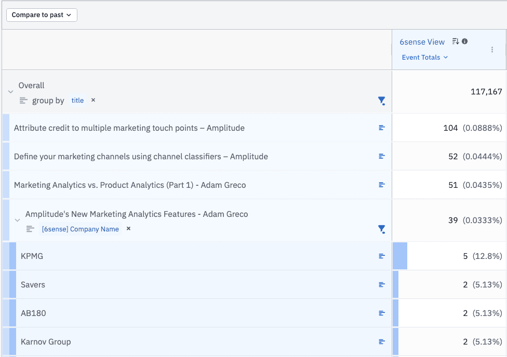Click the group-by icon under Overall
Viewport: 507px width, 357px height.
point(23,100)
